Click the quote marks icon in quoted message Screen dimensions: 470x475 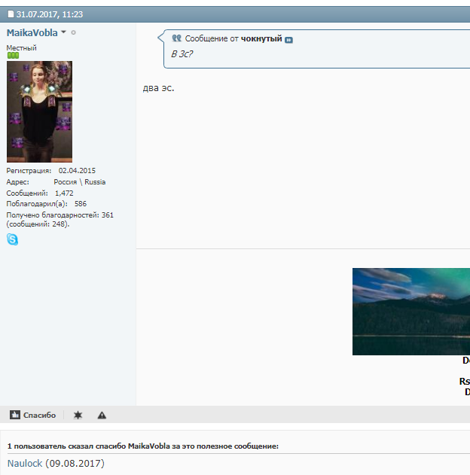[177, 38]
